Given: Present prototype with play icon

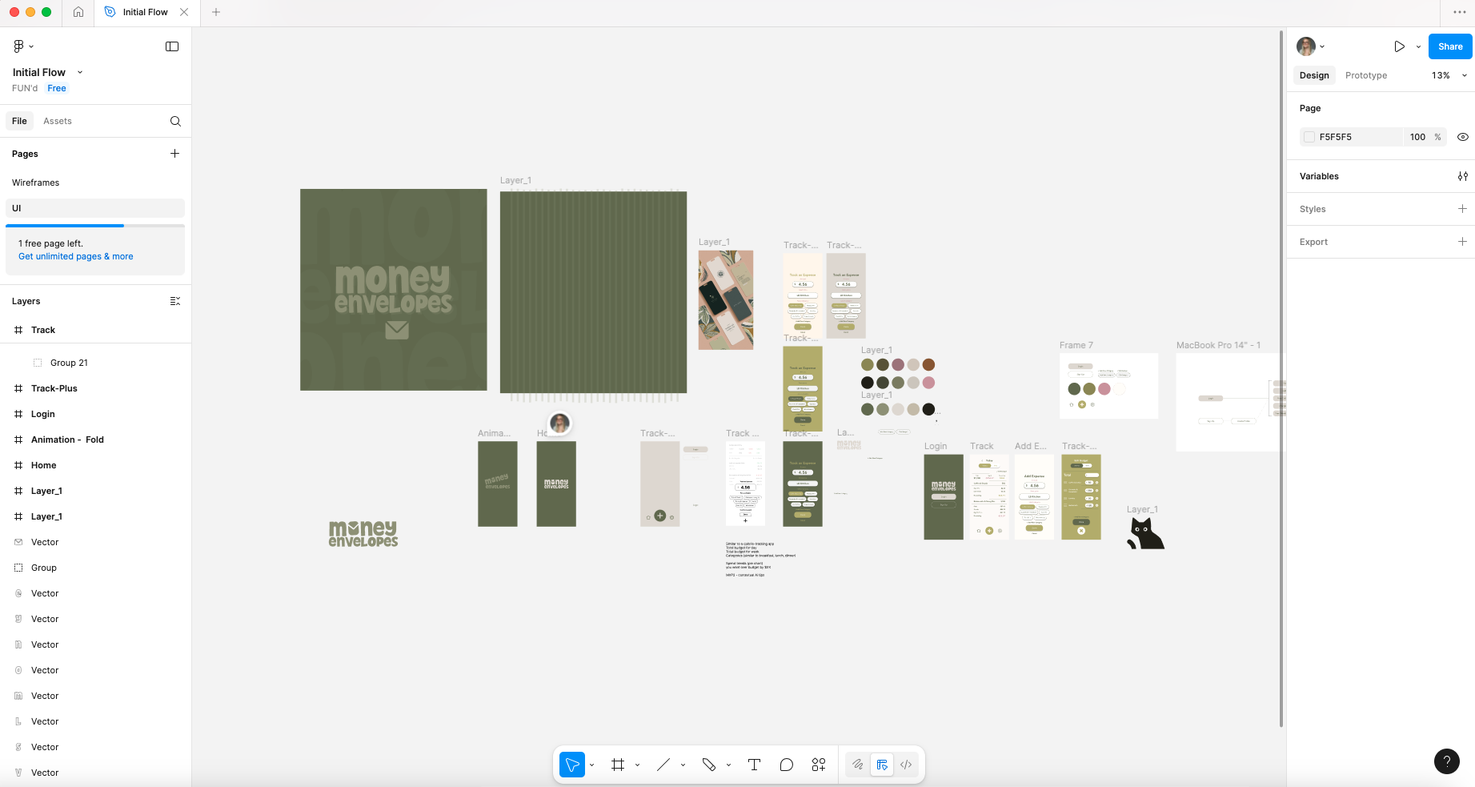Looking at the screenshot, I should [x=1399, y=46].
